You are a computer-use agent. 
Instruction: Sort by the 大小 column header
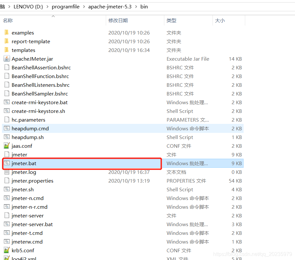220,20
